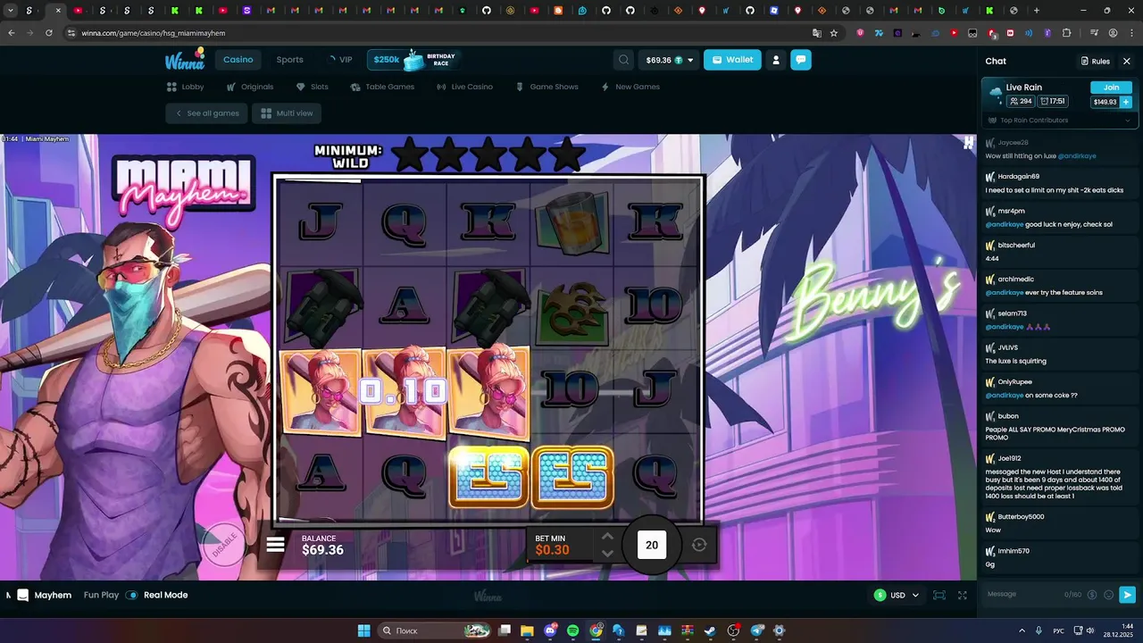Open the New Games category
1143x643 pixels.
(630, 87)
